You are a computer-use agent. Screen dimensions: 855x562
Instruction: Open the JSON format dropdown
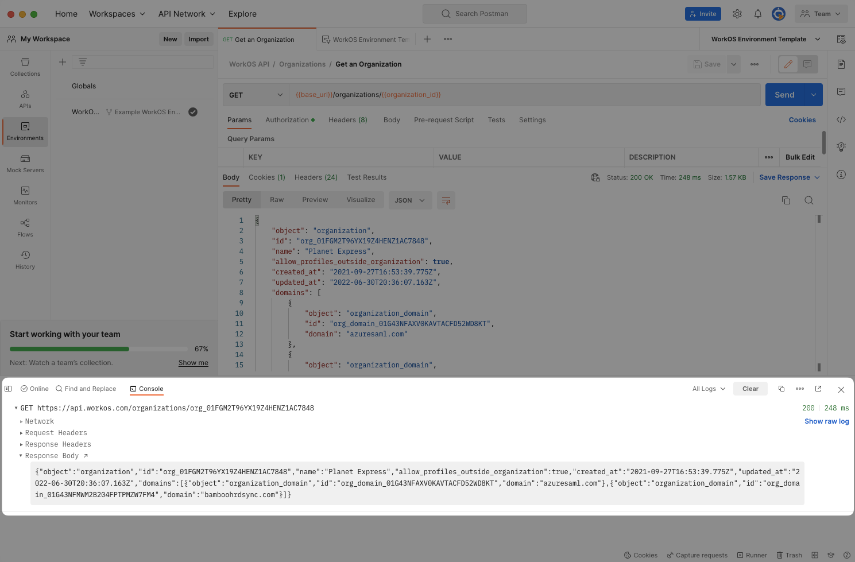[410, 200]
